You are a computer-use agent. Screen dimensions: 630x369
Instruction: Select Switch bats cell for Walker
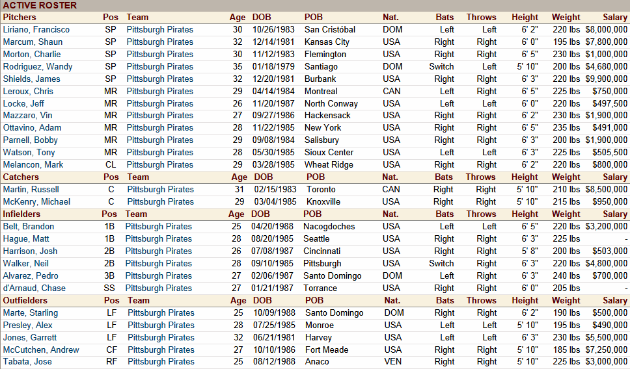pyautogui.click(x=441, y=264)
